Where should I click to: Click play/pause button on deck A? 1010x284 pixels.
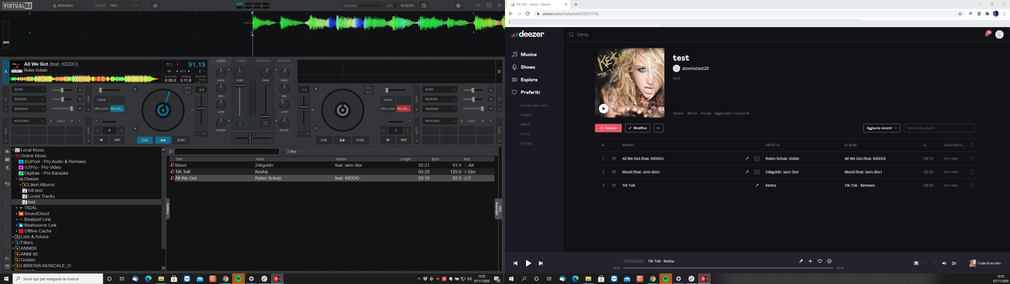163,140
